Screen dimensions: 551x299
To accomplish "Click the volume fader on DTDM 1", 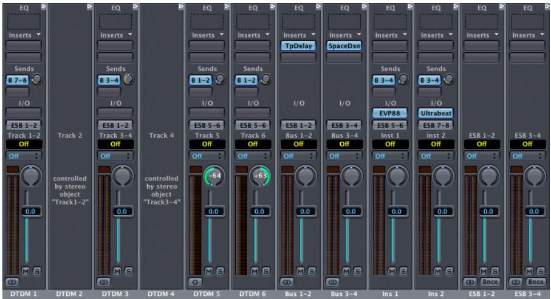I will (x=30, y=211).
